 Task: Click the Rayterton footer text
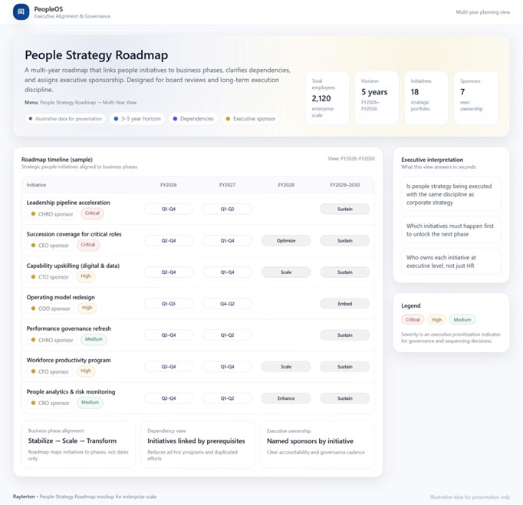[x=24, y=497]
